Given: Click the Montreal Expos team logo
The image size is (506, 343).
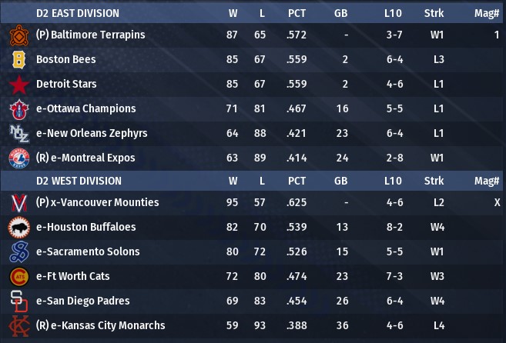Looking at the screenshot, I should (18, 158).
